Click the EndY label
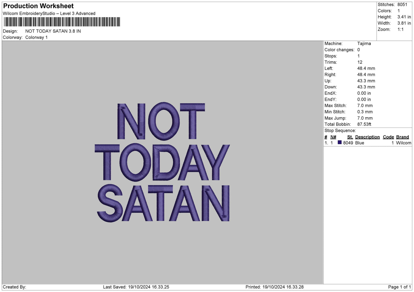414x292 pixels. (x=330, y=100)
